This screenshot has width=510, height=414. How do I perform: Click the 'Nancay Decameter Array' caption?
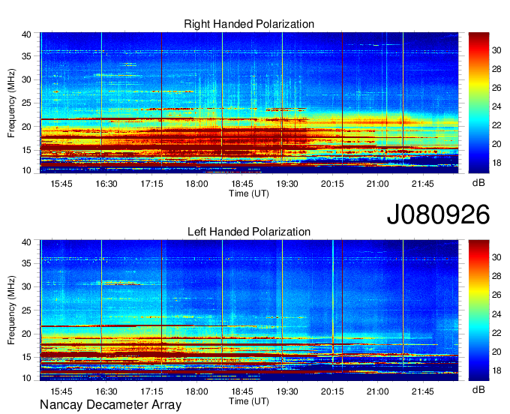click(110, 405)
